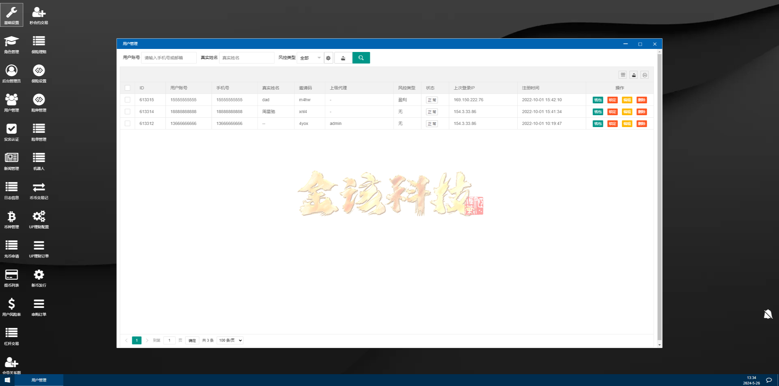Image resolution: width=779 pixels, height=386 pixels.
Task: Expand the 风控类型 全部 dropdown
Action: 310,58
